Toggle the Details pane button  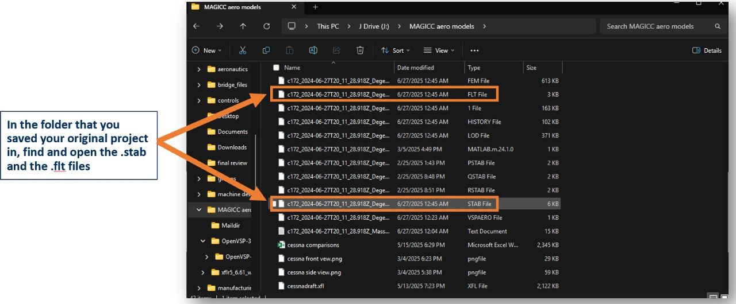(x=707, y=50)
